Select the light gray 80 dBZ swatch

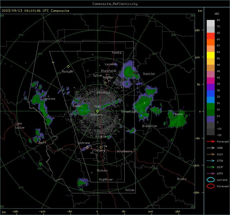pos(211,23)
